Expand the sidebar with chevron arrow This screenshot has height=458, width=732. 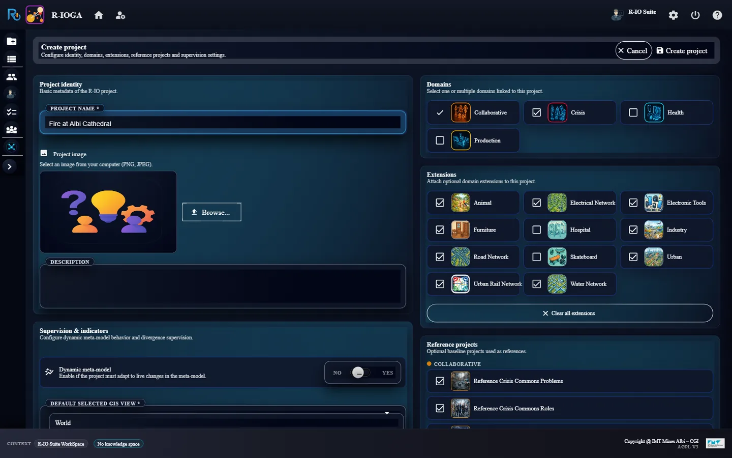pos(10,166)
